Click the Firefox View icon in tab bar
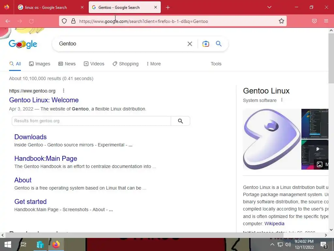Image resolution: width=334 pixels, height=251 pixels. (x=7, y=7)
